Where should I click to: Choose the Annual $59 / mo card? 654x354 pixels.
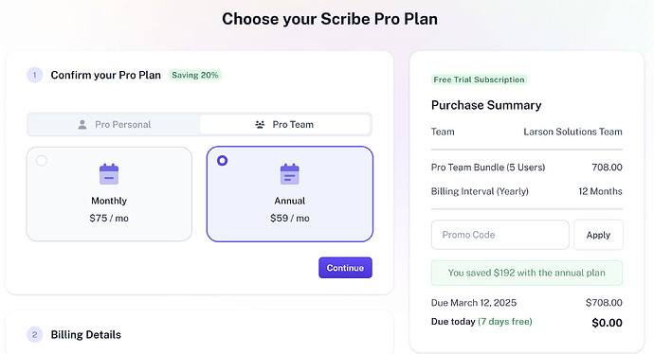290,194
